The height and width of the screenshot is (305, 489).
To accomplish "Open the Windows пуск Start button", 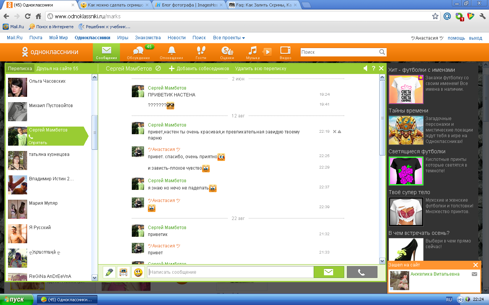I will point(17,300).
